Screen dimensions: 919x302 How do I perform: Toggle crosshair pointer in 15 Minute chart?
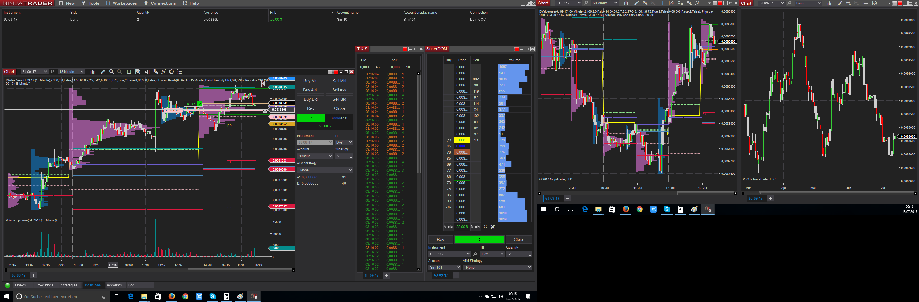click(x=129, y=72)
